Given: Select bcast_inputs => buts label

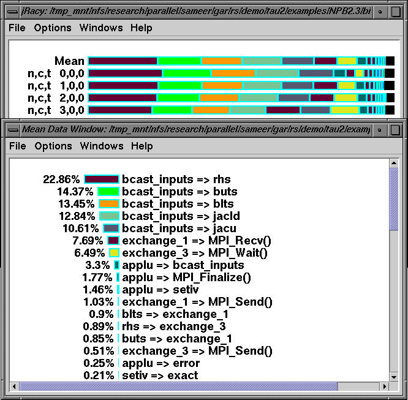Looking at the screenshot, I should pyautogui.click(x=179, y=192).
